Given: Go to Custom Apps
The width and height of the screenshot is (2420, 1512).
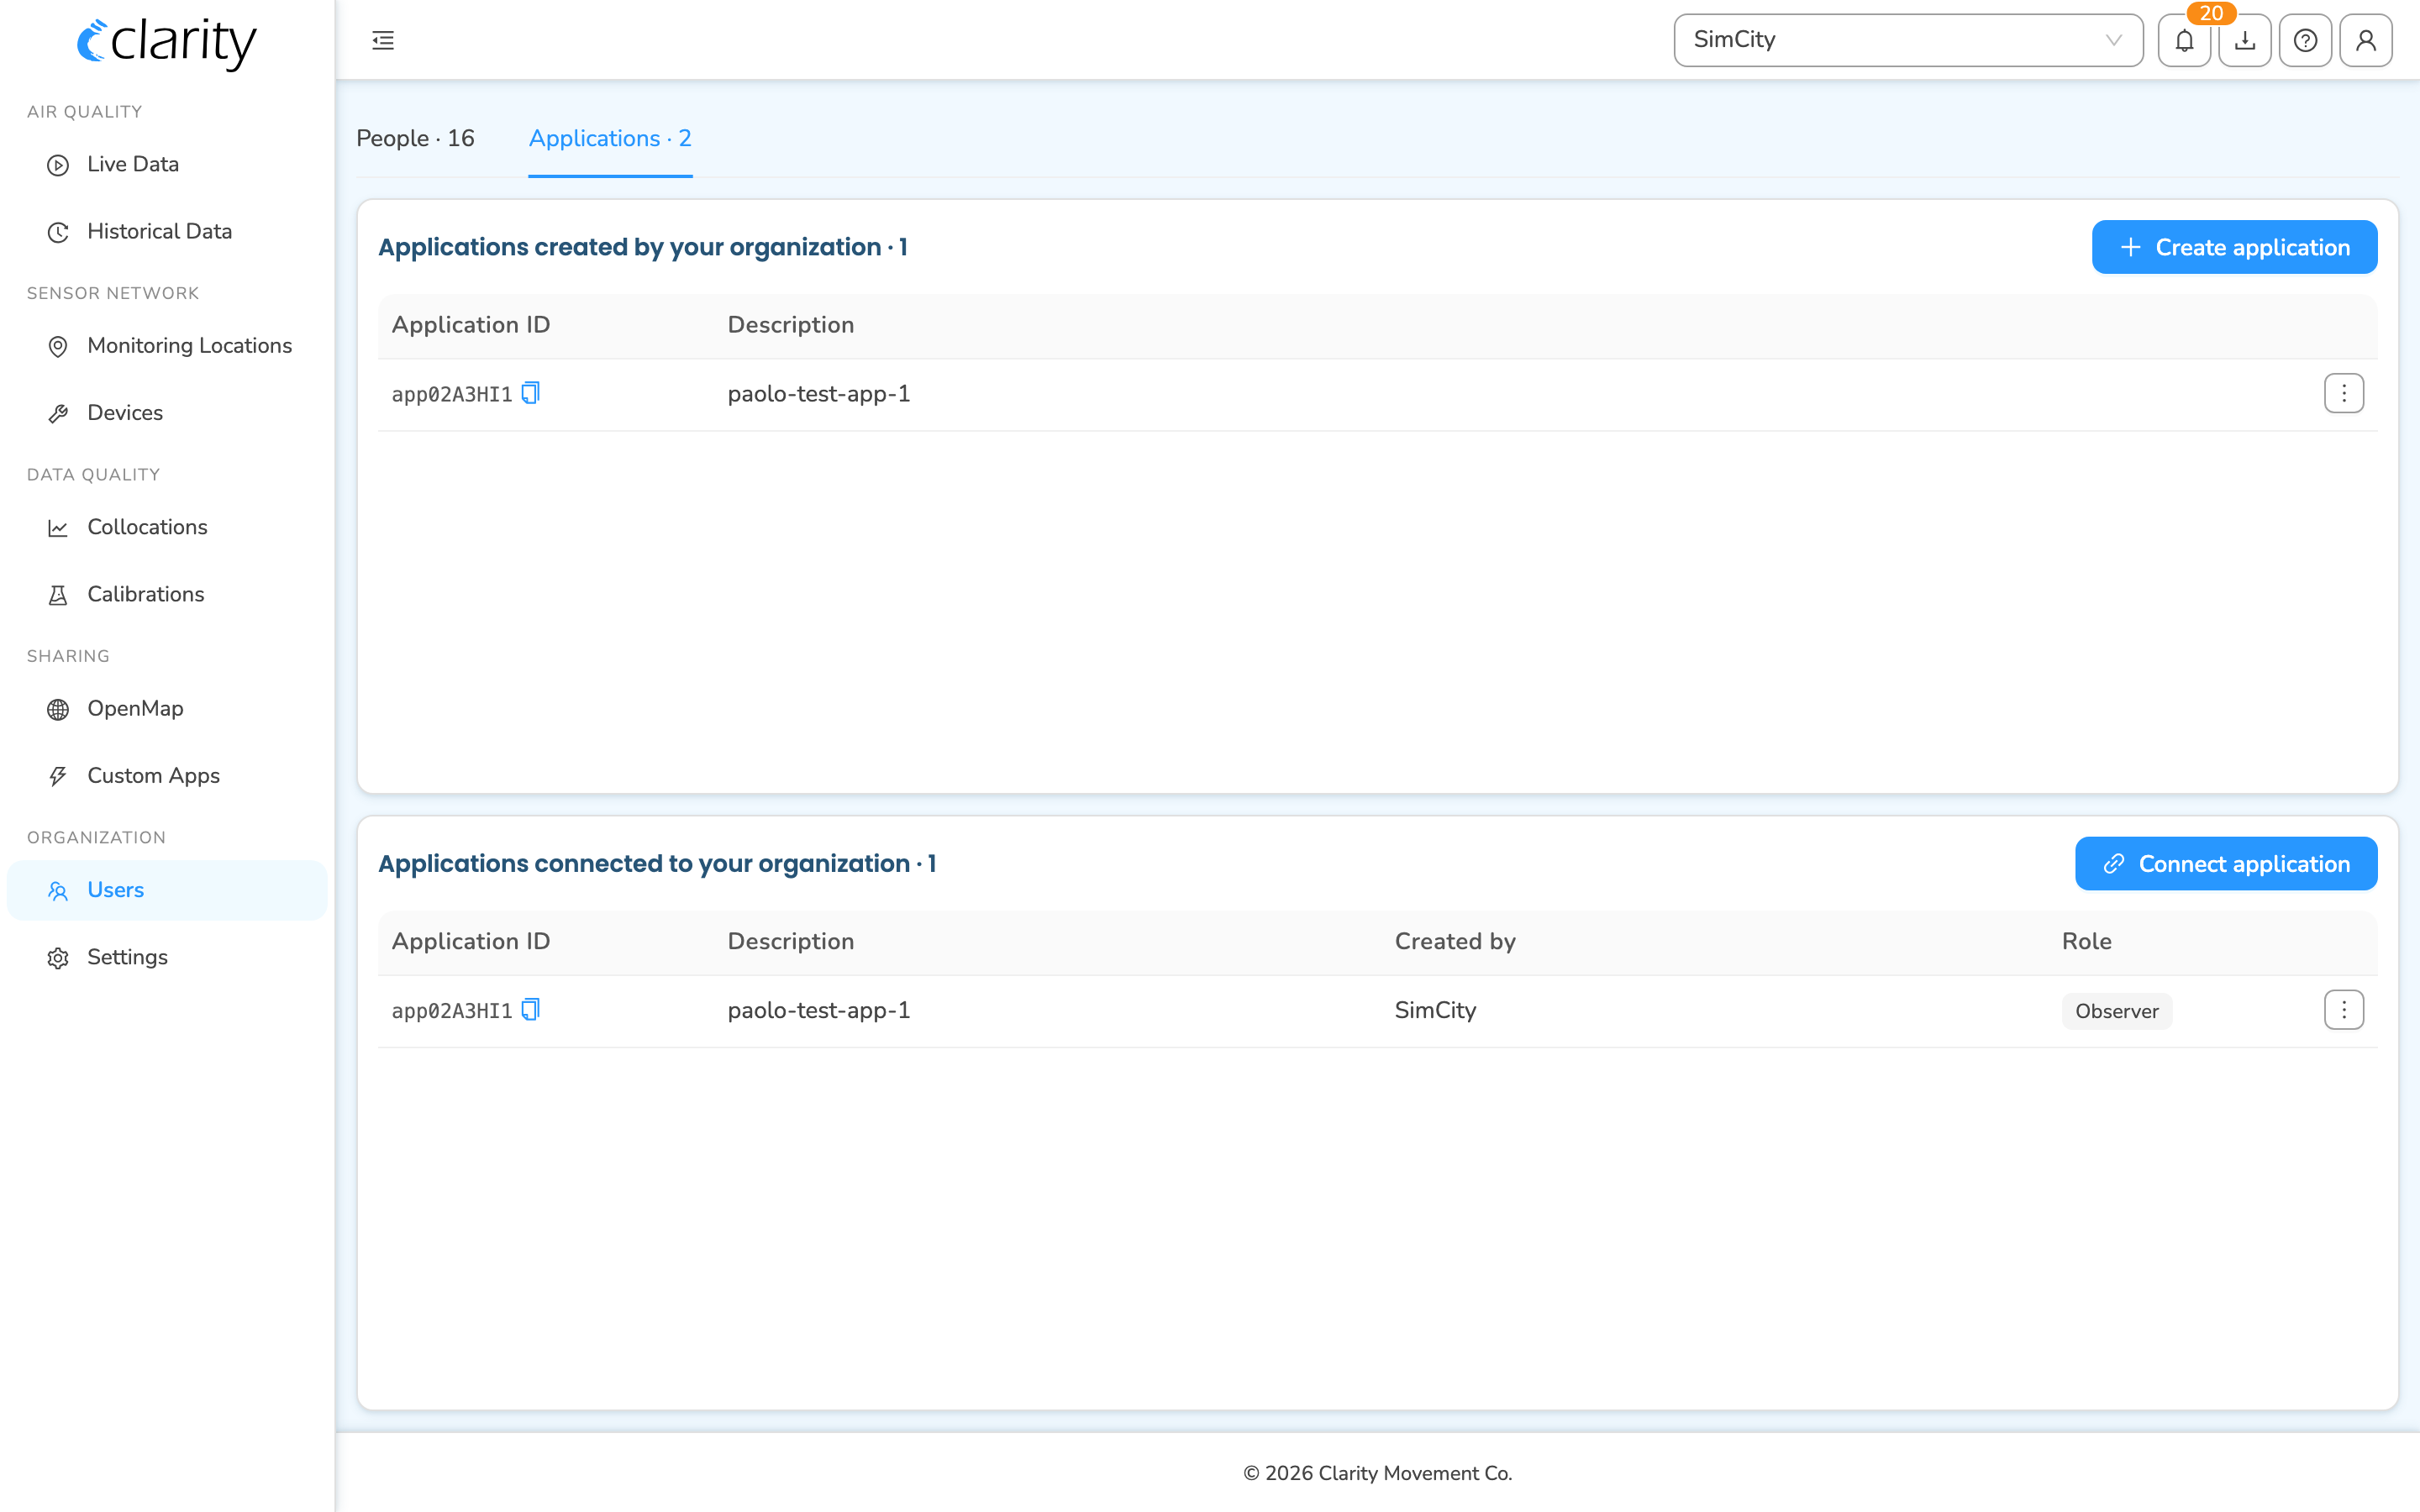Looking at the screenshot, I should [x=167, y=775].
